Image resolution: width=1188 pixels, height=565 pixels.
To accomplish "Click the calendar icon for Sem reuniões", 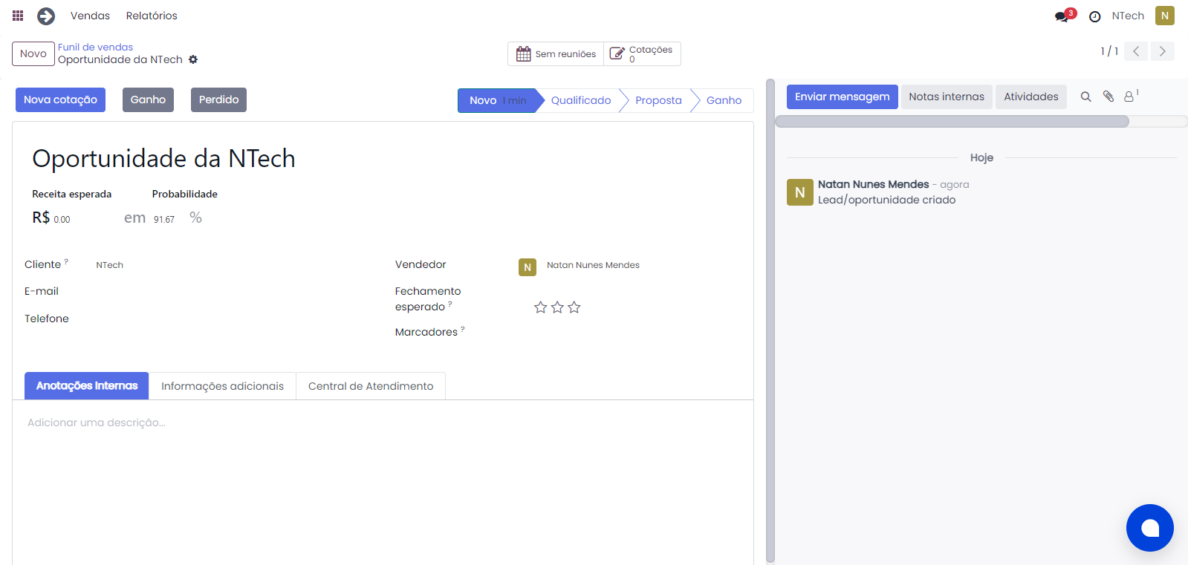I will click(524, 53).
